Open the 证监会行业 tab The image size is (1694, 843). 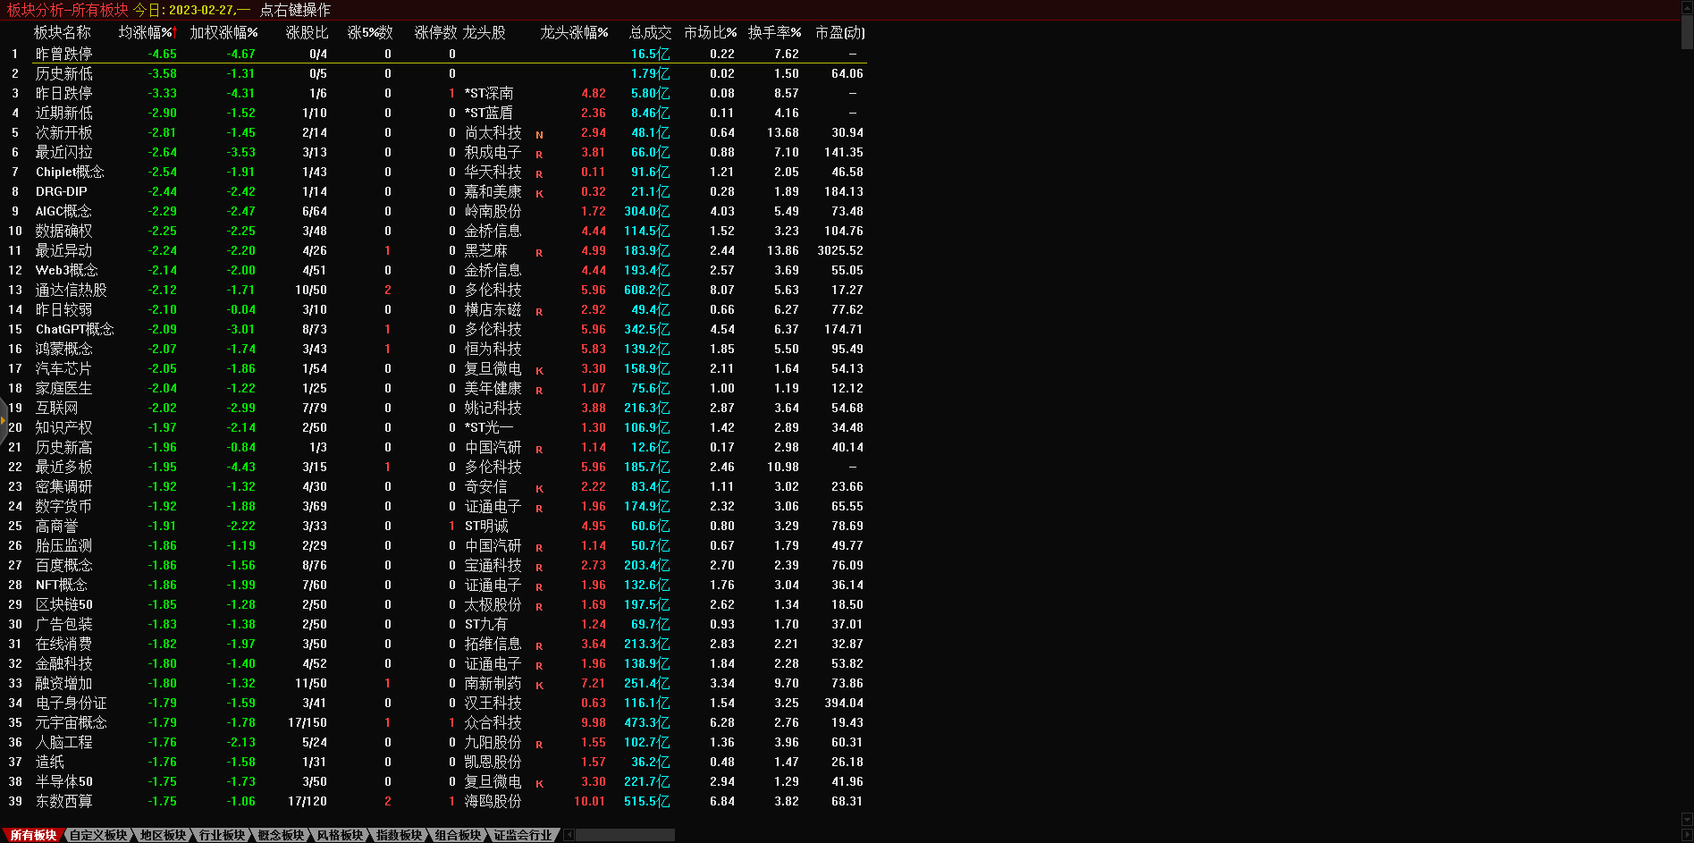click(x=523, y=835)
